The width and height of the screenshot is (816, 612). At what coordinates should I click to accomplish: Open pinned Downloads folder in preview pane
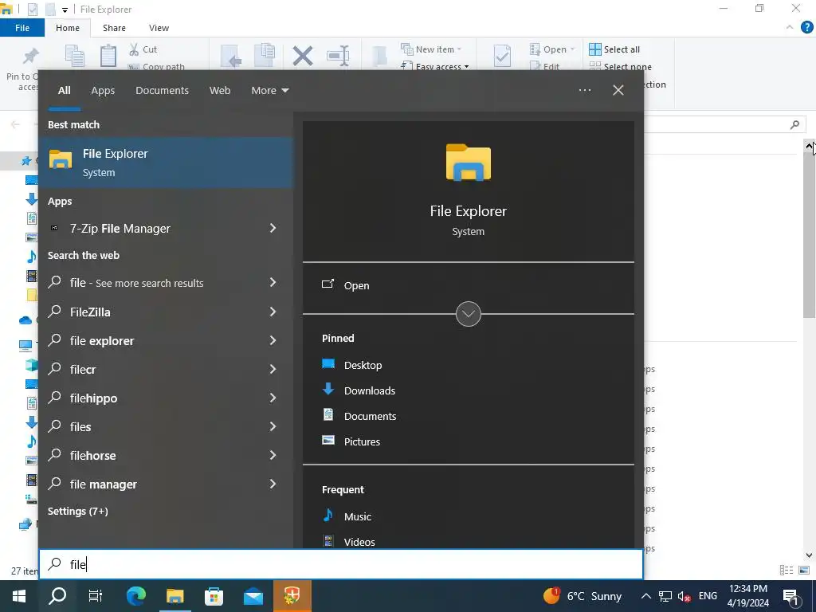[x=359, y=390]
